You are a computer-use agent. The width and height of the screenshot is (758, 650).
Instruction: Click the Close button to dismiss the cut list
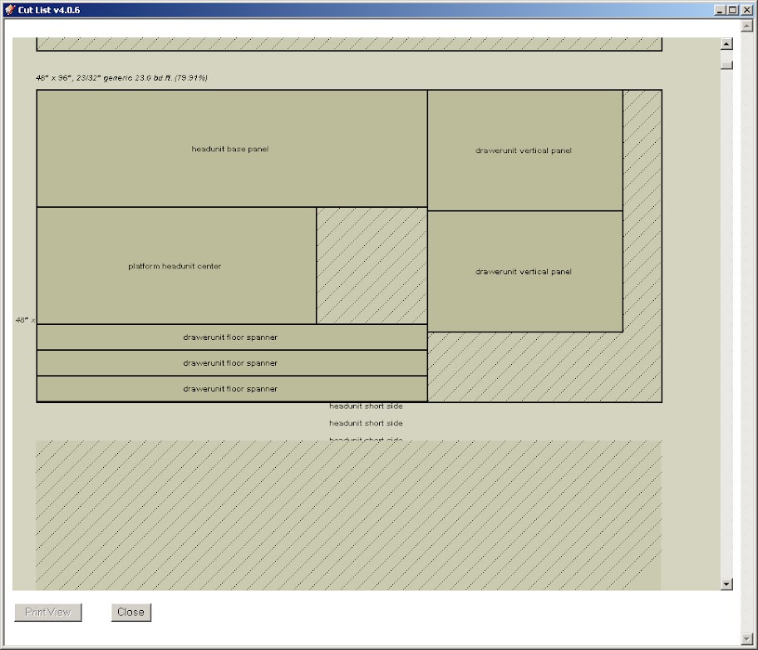(x=130, y=612)
